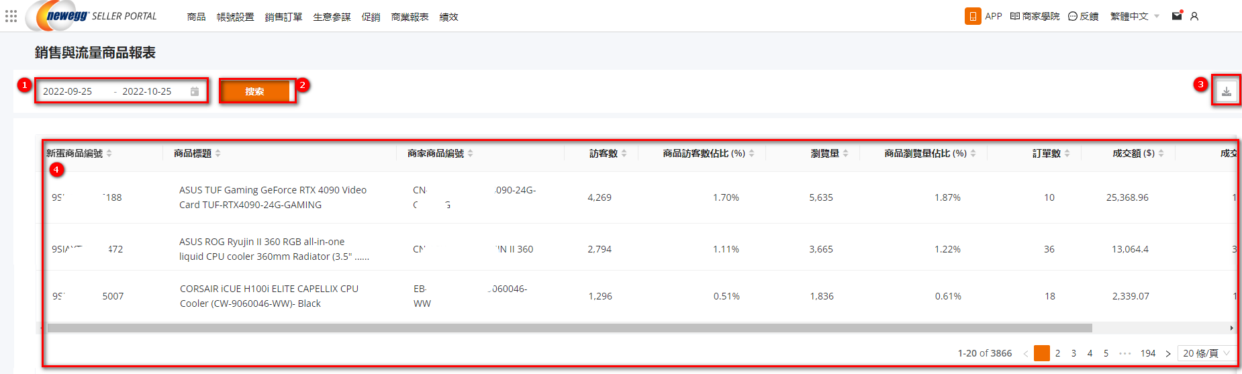Click the pagination ellipsis jump
This screenshot has width=1242, height=374.
(1125, 353)
